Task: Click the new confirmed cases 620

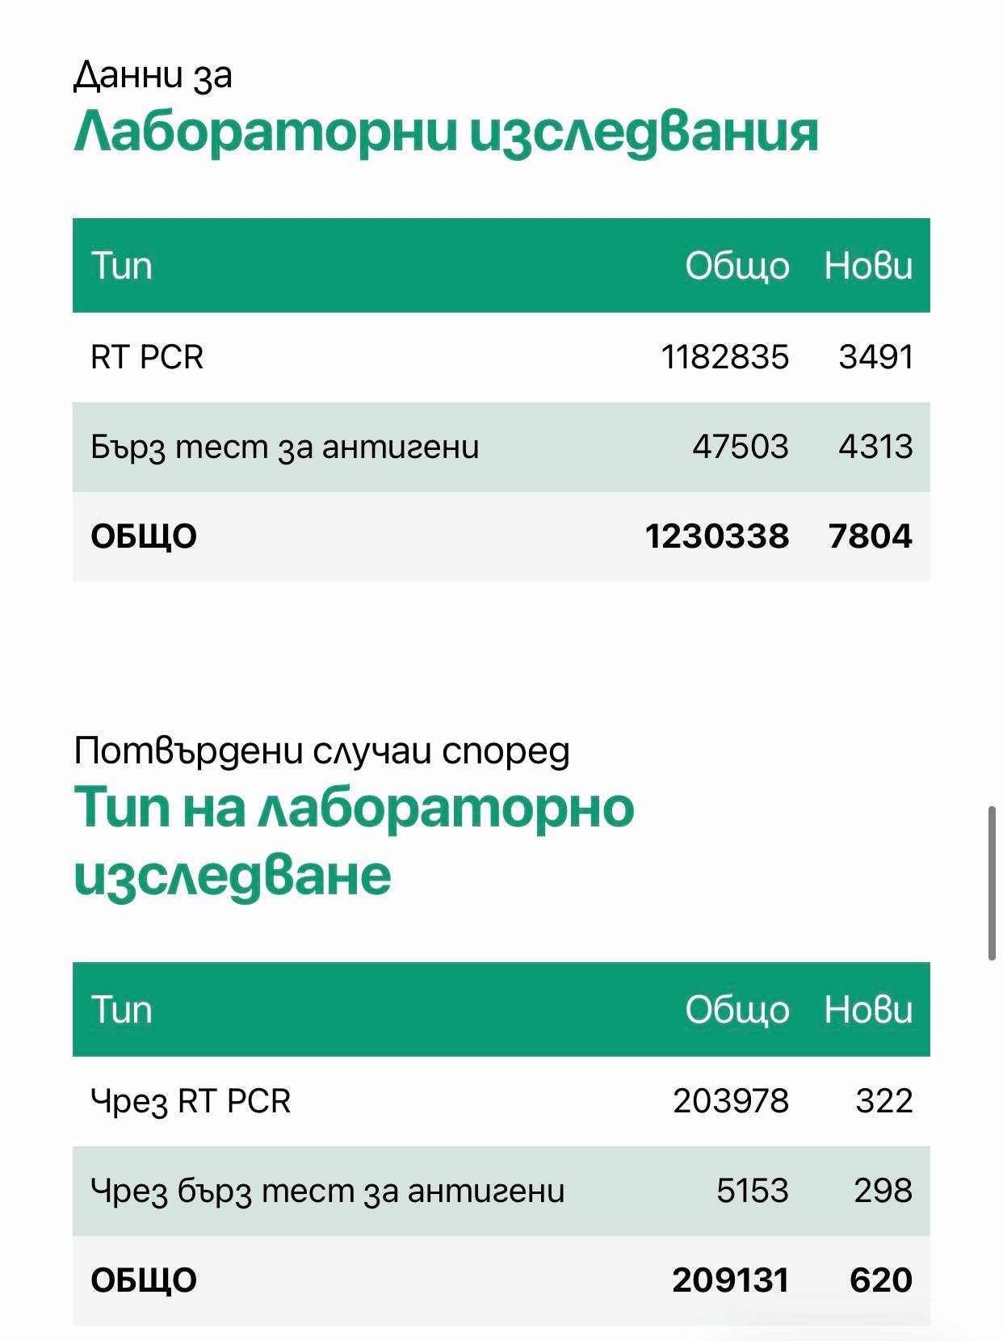Action: (881, 1280)
